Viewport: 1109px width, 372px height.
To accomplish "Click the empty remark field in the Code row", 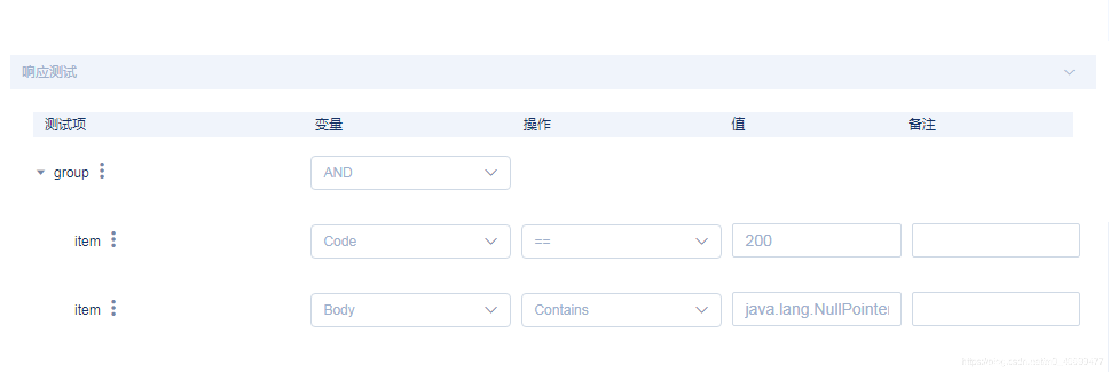I will point(996,240).
